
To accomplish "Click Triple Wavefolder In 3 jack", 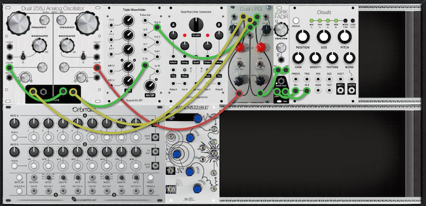I will coord(145,35).
